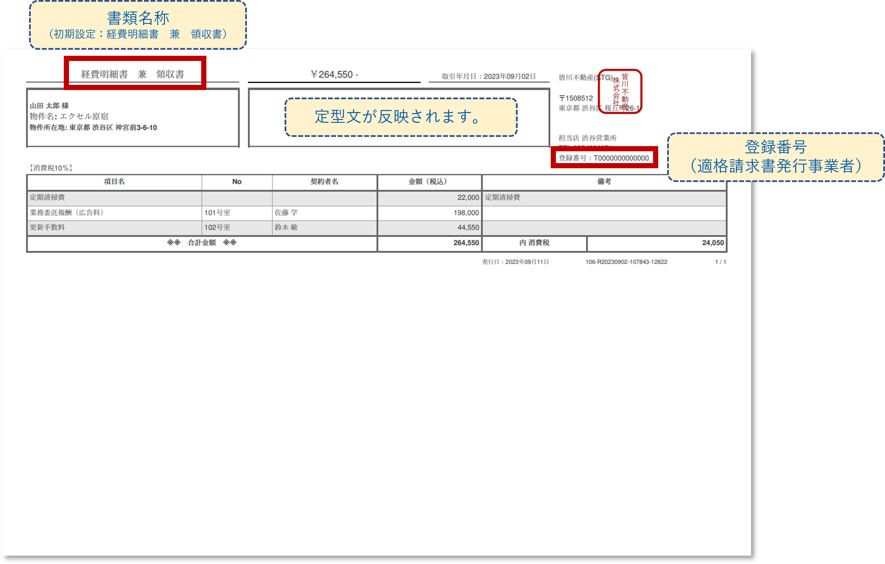Switch to the 項目名 column header

coord(114,182)
